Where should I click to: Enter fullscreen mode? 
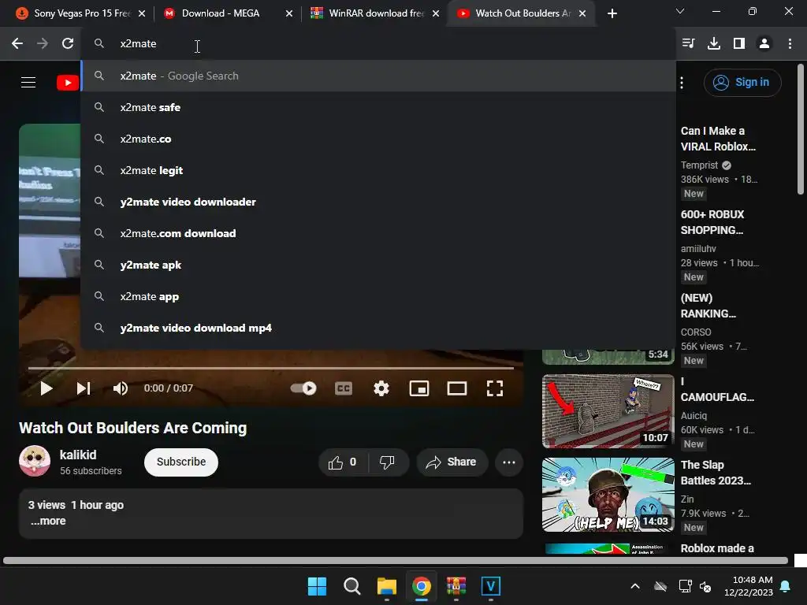495,388
